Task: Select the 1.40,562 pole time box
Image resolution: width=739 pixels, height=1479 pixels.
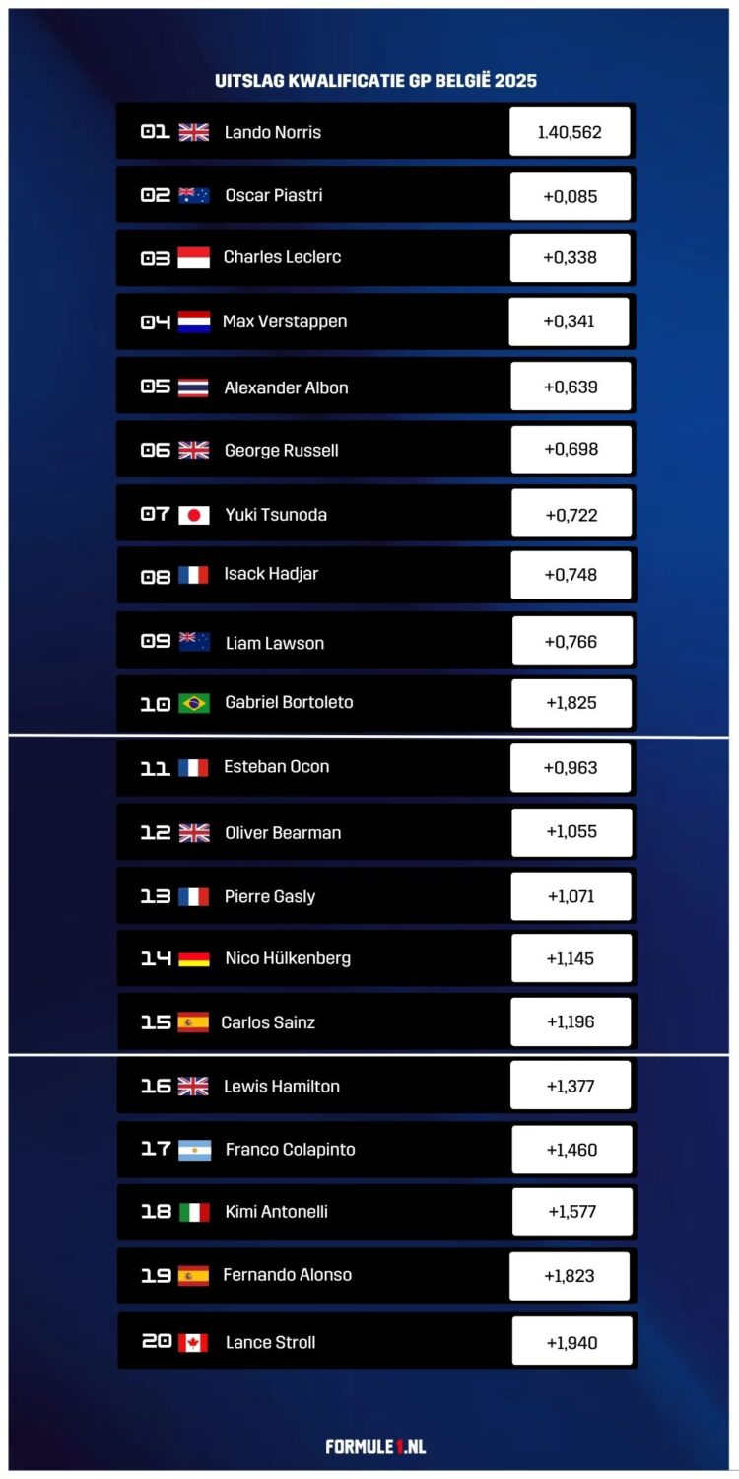Action: coord(570,132)
